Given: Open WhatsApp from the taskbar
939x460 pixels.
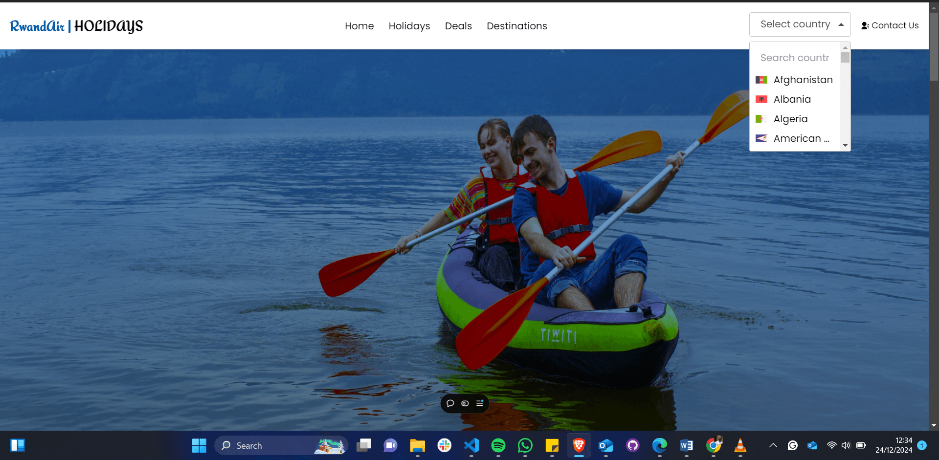Looking at the screenshot, I should (525, 445).
